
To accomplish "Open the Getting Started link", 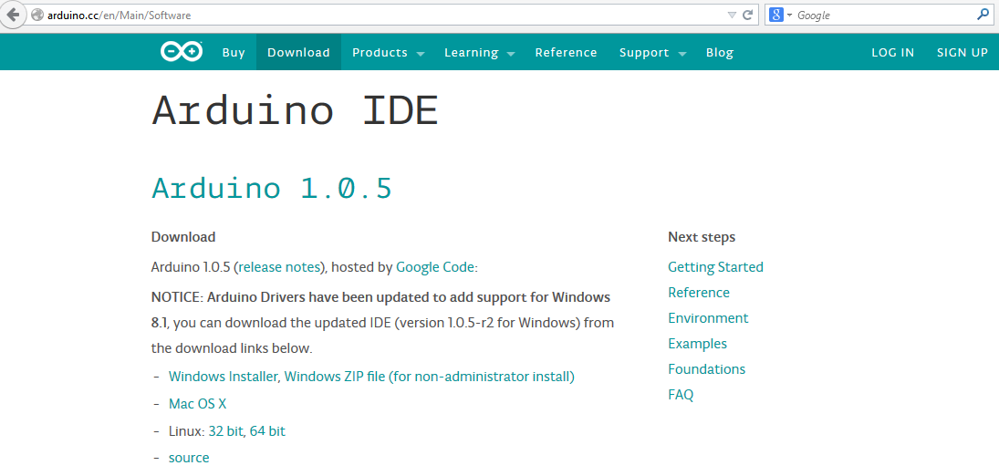I will tap(715, 267).
